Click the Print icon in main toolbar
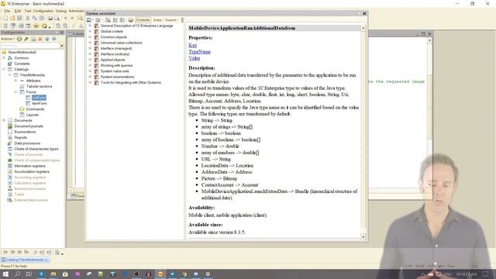The image size is (496, 279). (50, 18)
